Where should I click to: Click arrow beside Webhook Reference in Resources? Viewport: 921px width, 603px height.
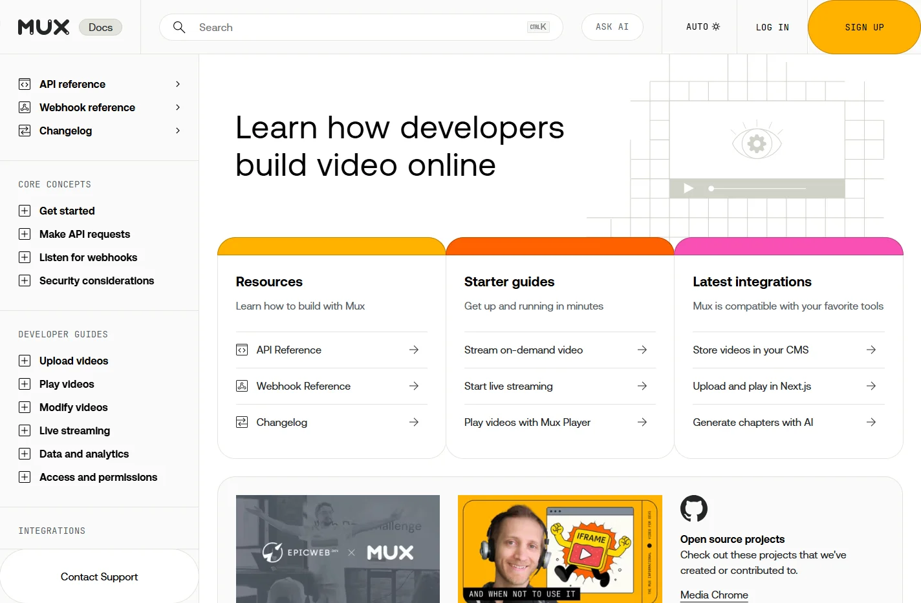click(x=414, y=386)
